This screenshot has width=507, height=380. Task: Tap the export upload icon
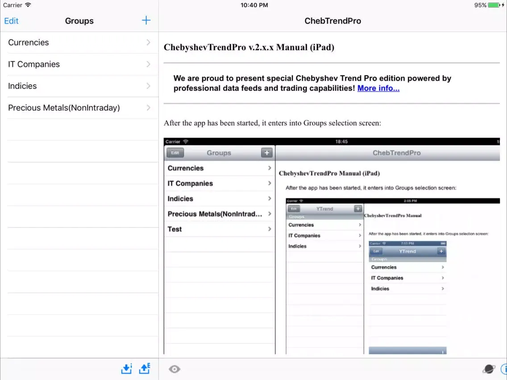pyautogui.click(x=145, y=368)
